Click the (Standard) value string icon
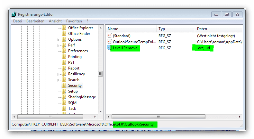The height and width of the screenshot is (139, 254). 110,36
